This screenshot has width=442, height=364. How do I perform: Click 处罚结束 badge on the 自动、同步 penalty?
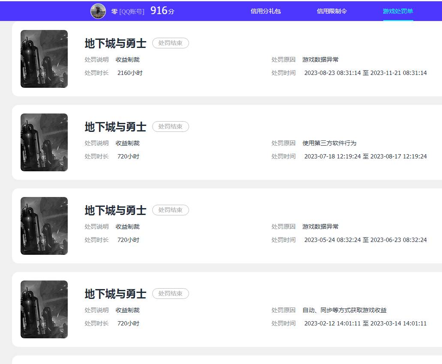click(x=170, y=293)
